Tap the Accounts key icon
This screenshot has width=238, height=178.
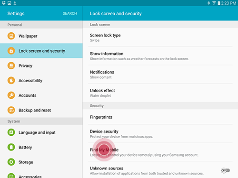(x=11, y=95)
